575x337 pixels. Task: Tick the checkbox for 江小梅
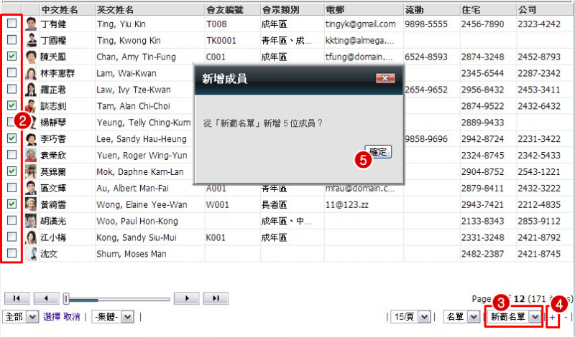point(11,237)
